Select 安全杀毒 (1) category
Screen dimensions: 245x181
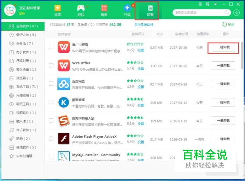coord(23,69)
